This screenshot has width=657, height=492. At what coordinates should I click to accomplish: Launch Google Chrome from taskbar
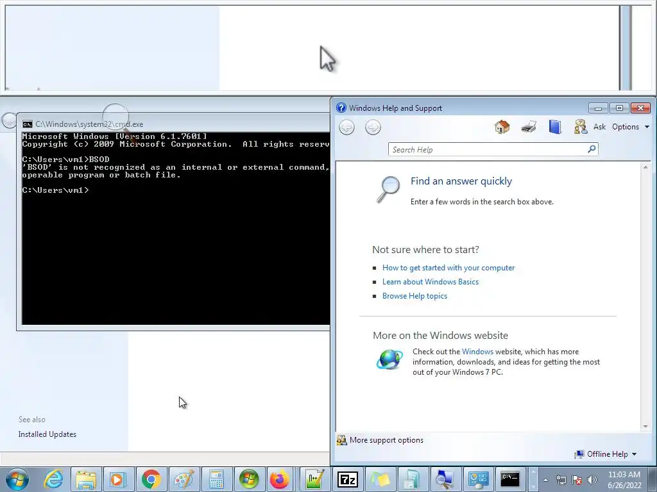(151, 479)
